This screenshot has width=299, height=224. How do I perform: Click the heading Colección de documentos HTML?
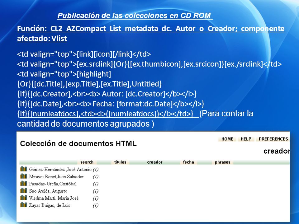pos(78,143)
